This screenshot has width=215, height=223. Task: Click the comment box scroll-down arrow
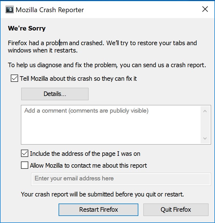click(x=205, y=139)
